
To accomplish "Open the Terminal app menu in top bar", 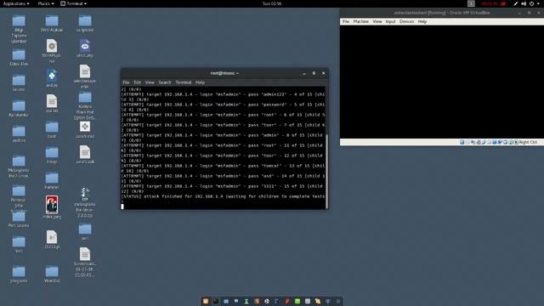I will [74, 3].
